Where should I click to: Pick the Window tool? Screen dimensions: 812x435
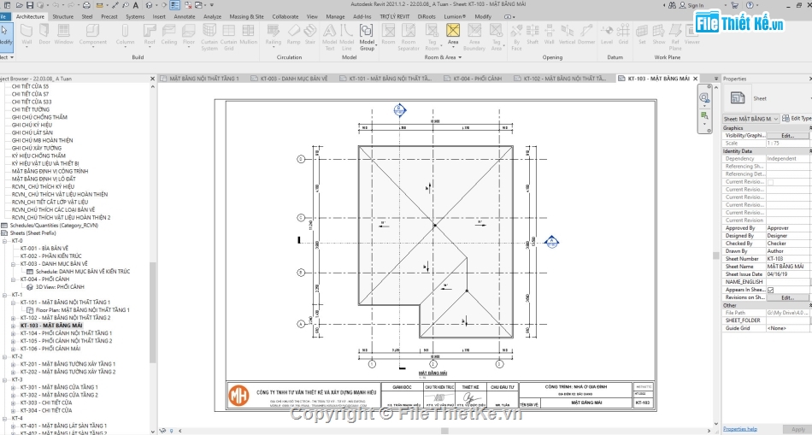tap(64, 34)
